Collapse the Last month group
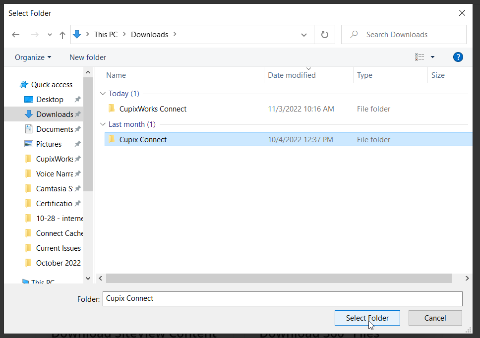This screenshot has height=338, width=480. (x=103, y=124)
